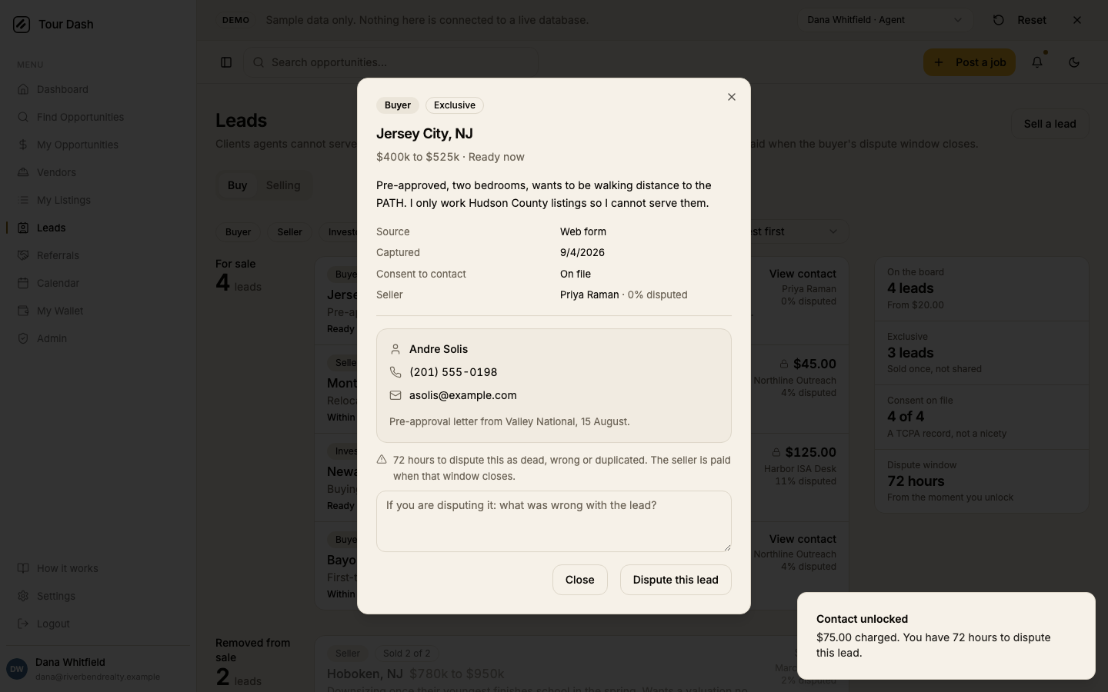Screen dimensions: 1108x692
Task: Click the contact name Andre Solis
Action: pyautogui.click(x=439, y=349)
